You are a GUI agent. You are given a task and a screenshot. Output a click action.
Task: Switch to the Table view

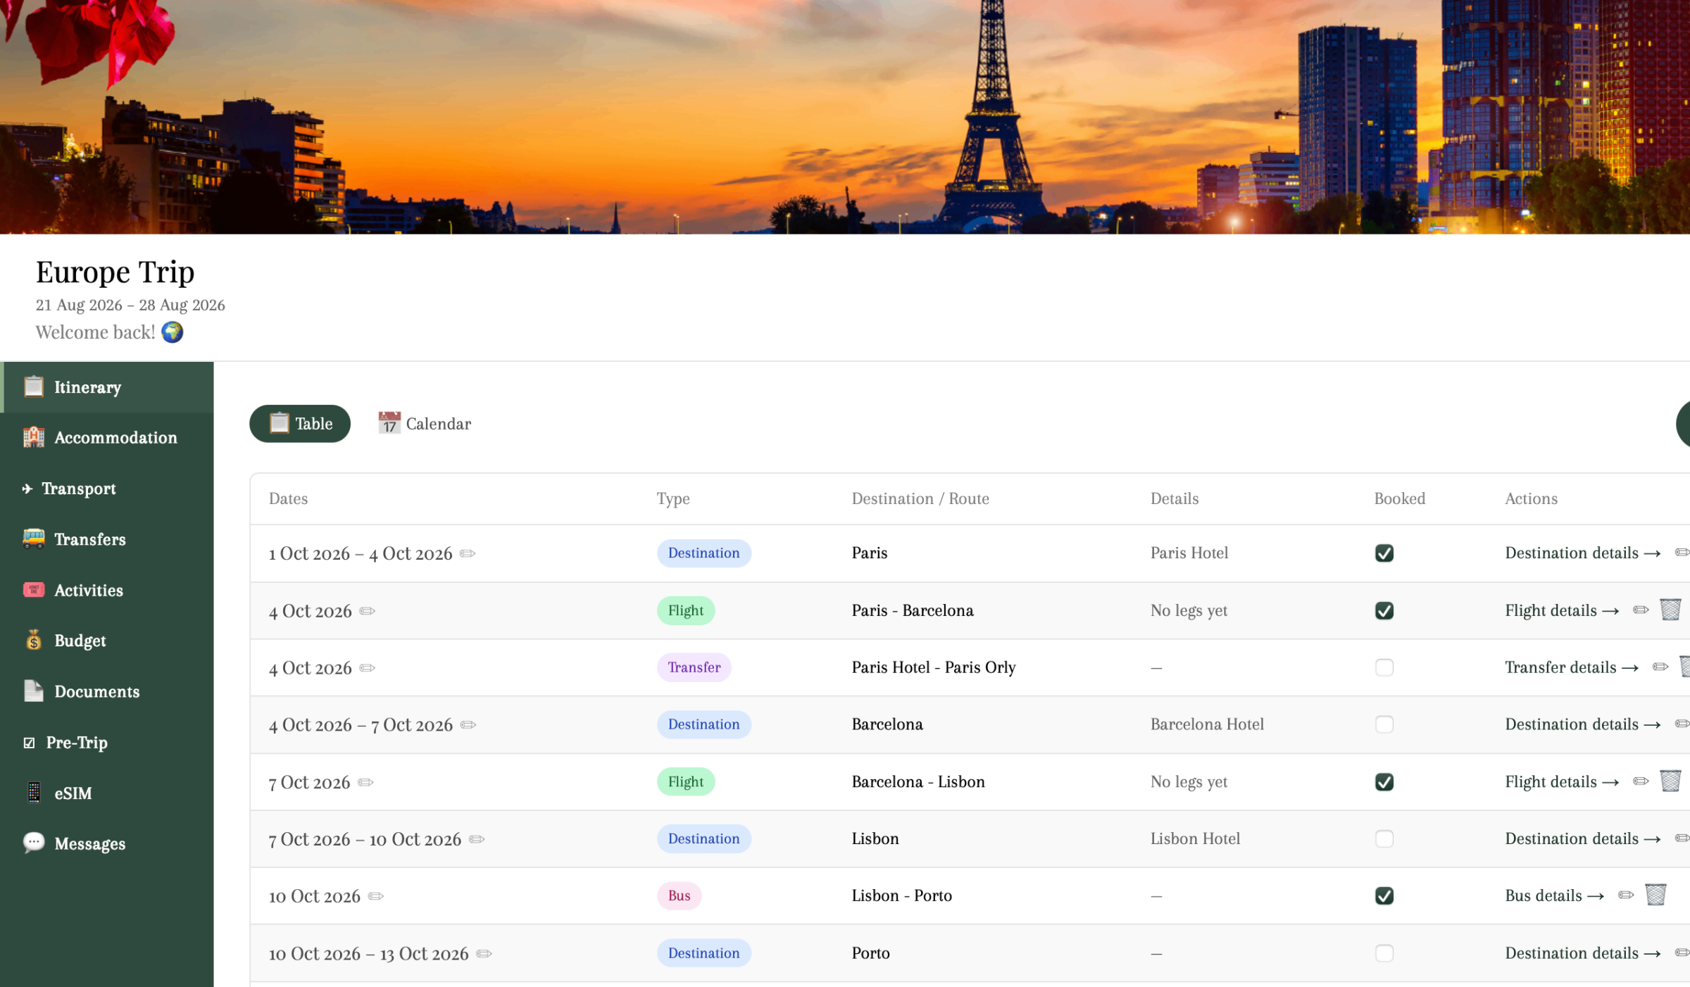tap(300, 424)
